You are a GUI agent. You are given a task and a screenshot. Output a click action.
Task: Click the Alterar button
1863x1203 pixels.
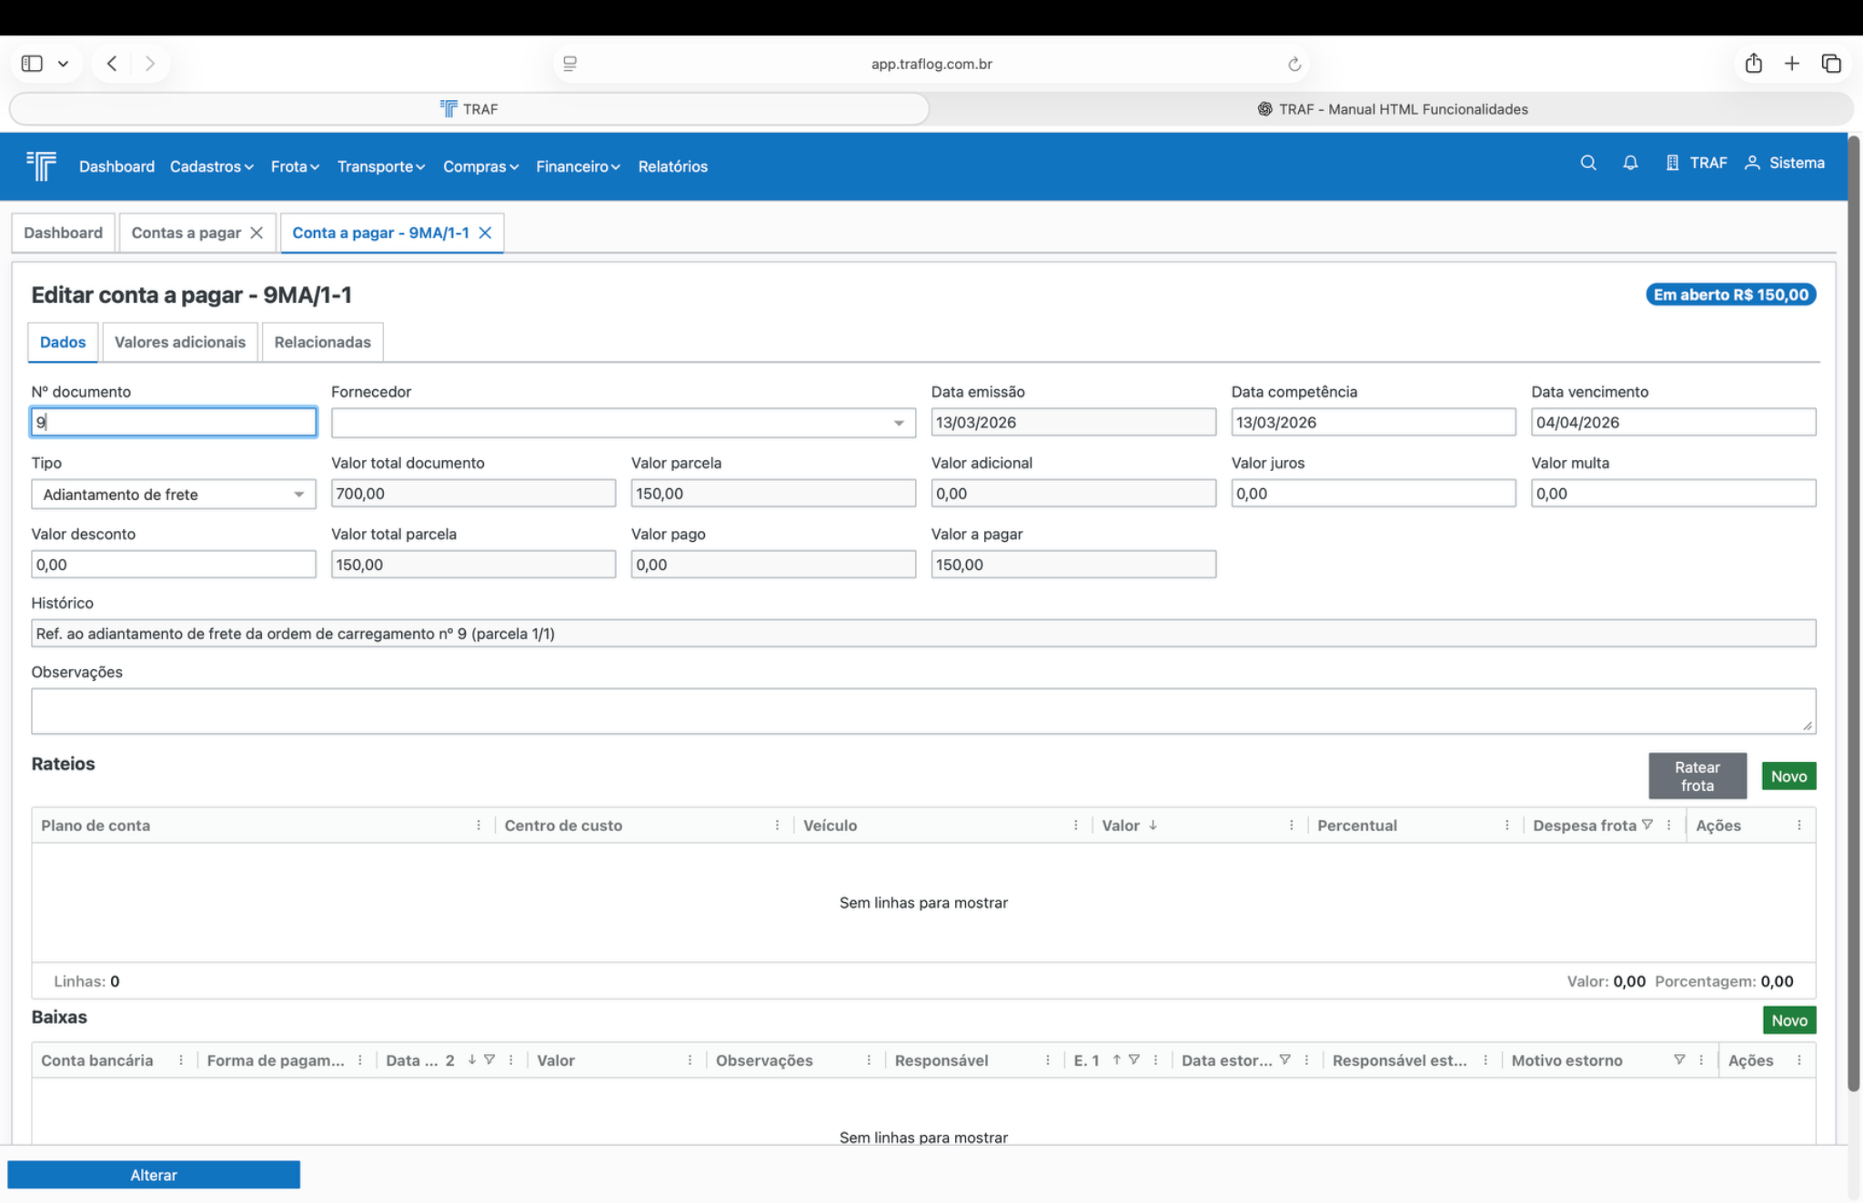click(154, 1175)
